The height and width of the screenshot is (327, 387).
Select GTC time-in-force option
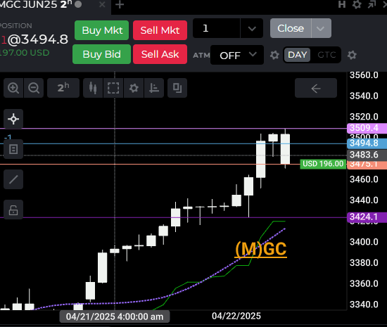(x=326, y=55)
